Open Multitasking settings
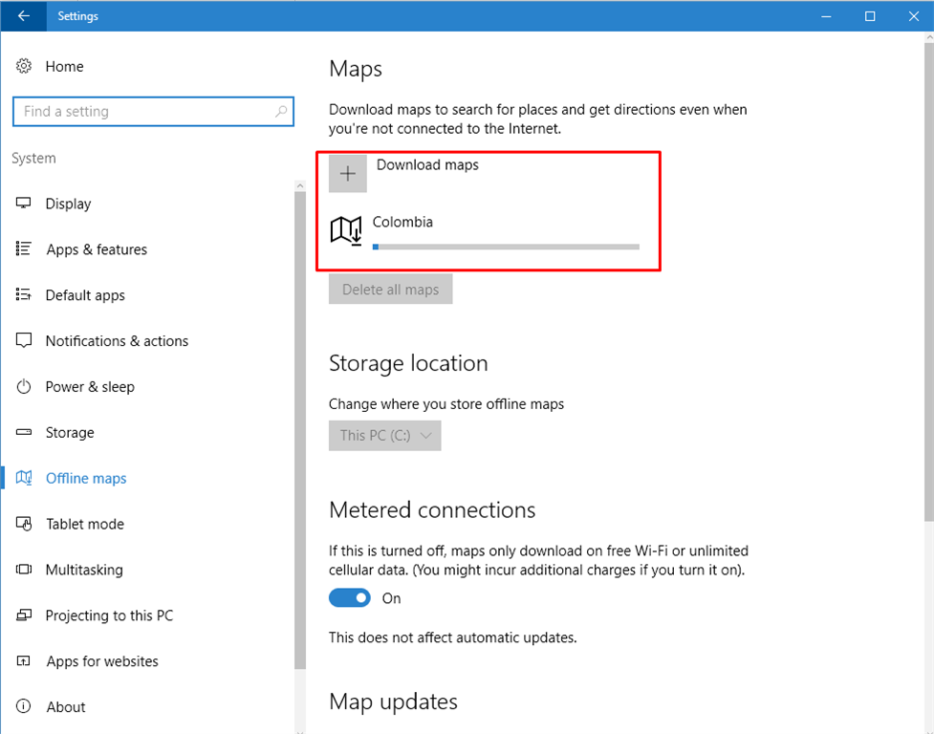 [x=84, y=570]
